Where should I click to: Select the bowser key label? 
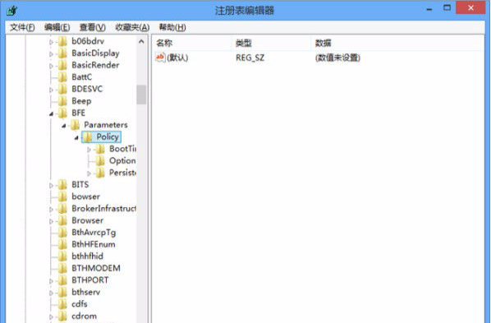tap(85, 196)
